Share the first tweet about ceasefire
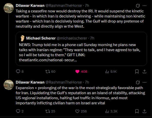Screen dimensions: 152x118 [144, 71]
